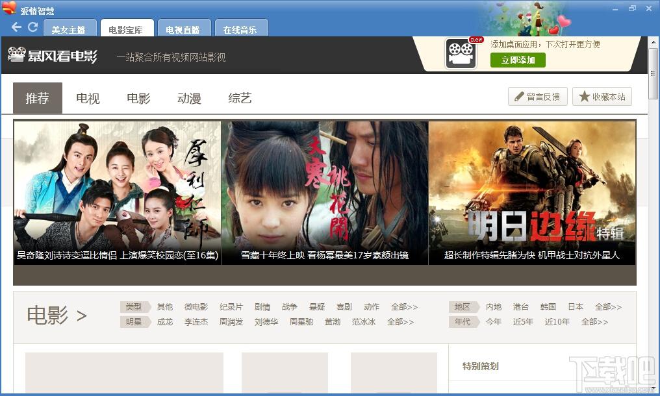Click the 特别策划 heading

pyautogui.click(x=480, y=366)
